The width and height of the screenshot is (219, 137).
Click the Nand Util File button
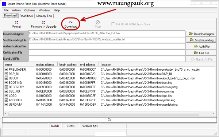(201, 59)
